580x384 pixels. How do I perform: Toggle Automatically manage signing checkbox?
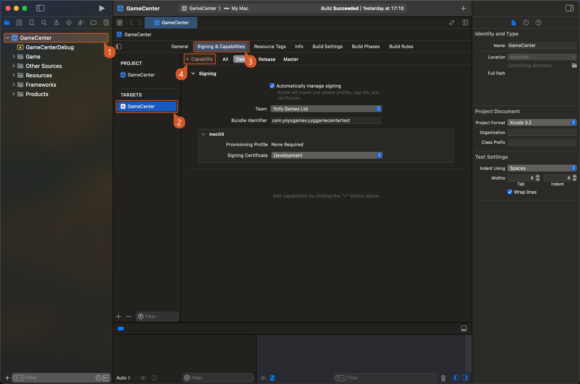[x=272, y=86]
